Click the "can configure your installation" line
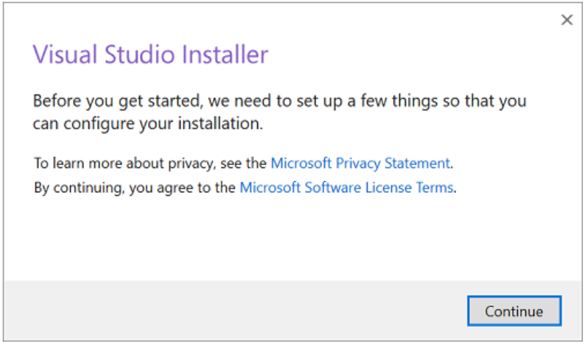585x344 pixels. 147,124
